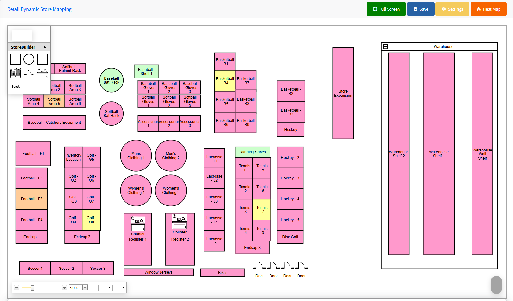This screenshot has height=301, width=513.
Task: Click the Save button
Action: (x=420, y=9)
